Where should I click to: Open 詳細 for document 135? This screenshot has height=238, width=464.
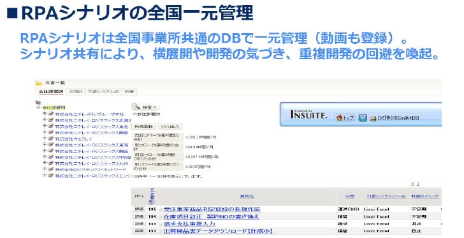tap(139, 209)
